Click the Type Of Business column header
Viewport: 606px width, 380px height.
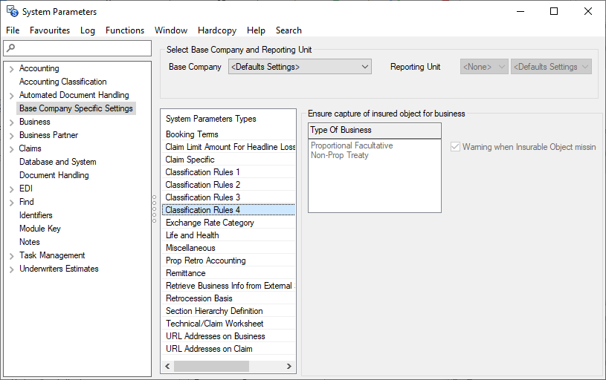(x=374, y=131)
